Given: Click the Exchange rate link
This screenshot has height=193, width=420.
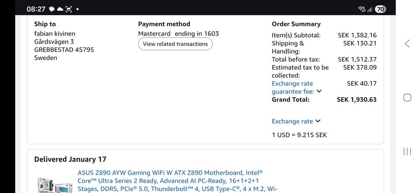Looking at the screenshot, I should 292,121.
